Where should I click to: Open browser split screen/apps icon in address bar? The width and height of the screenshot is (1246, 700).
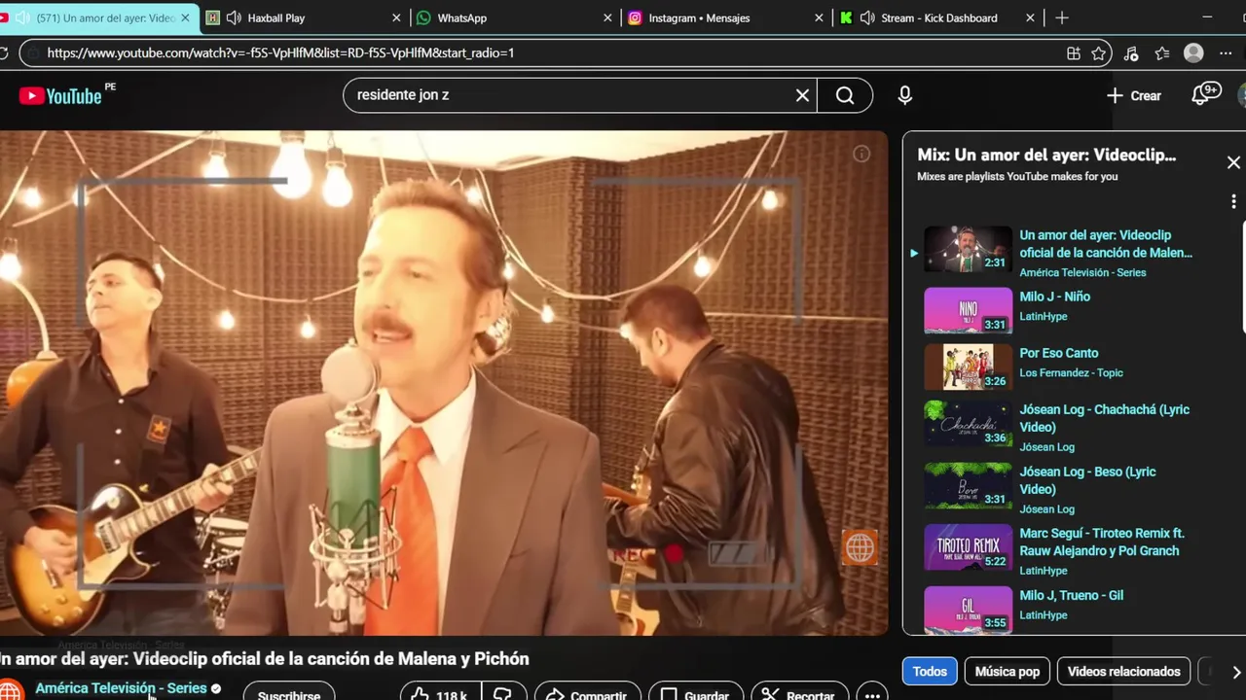(1073, 53)
